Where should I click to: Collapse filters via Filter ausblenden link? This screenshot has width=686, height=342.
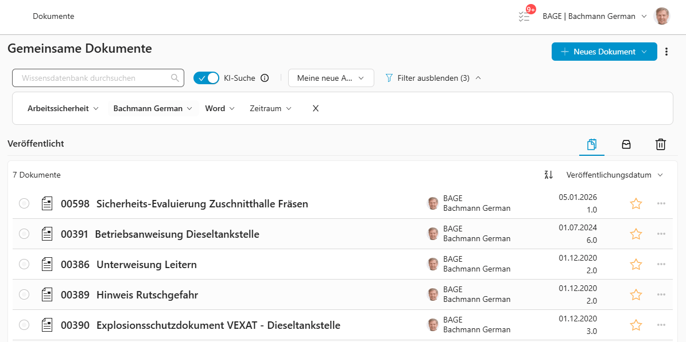[x=433, y=78]
